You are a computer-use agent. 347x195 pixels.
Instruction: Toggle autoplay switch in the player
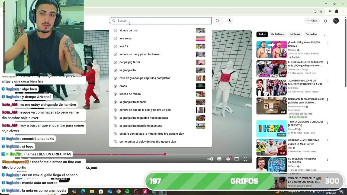pyautogui.click(x=210, y=159)
